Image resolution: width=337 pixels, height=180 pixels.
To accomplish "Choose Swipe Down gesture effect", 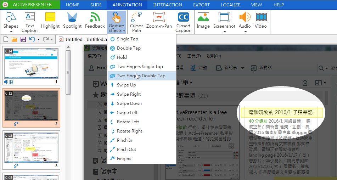I will pos(142,103).
